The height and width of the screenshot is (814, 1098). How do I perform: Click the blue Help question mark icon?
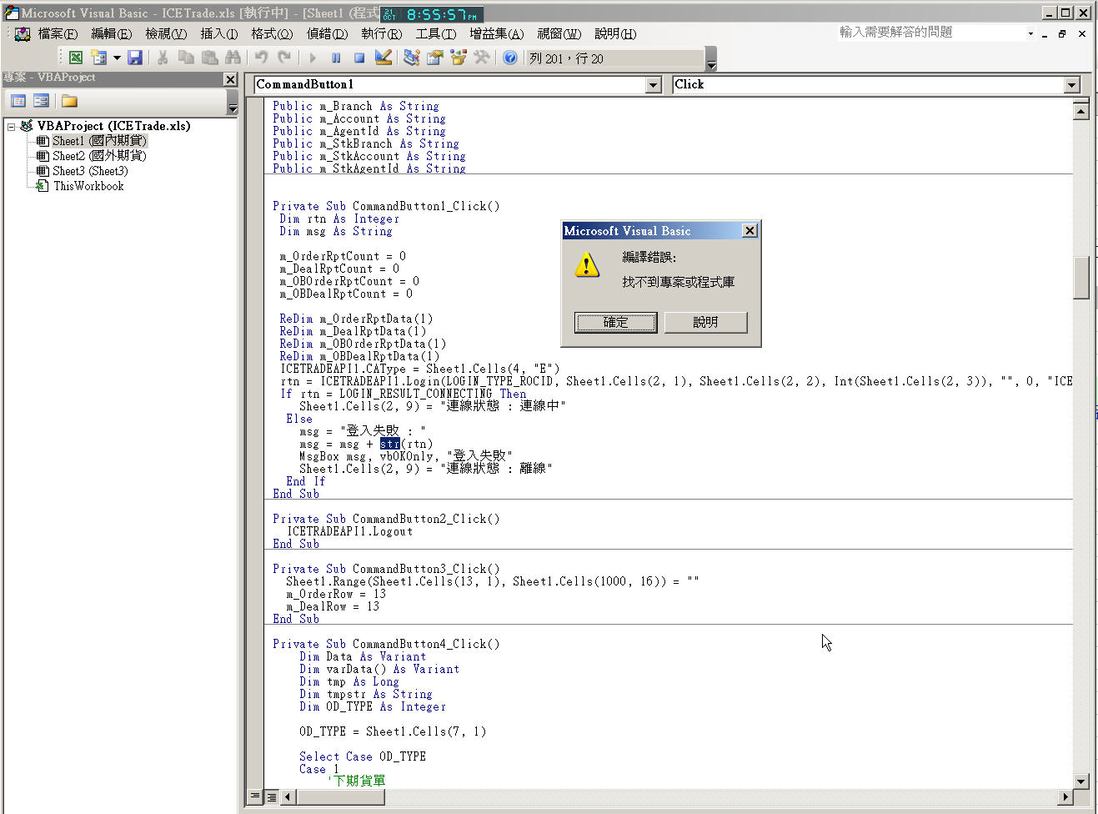(x=510, y=58)
